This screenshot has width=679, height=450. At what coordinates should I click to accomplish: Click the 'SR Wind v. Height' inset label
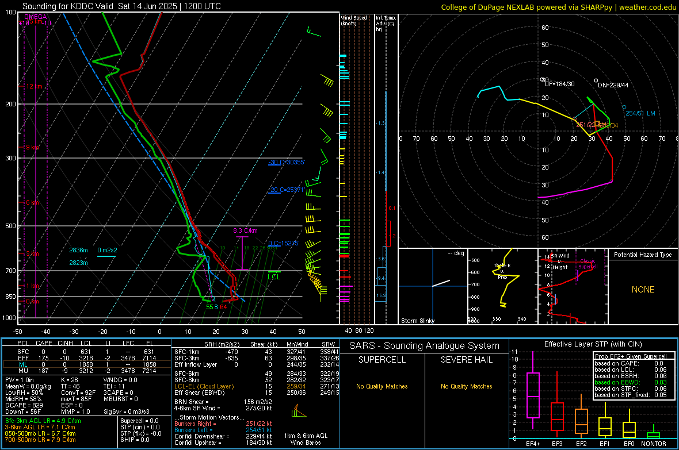click(x=560, y=261)
